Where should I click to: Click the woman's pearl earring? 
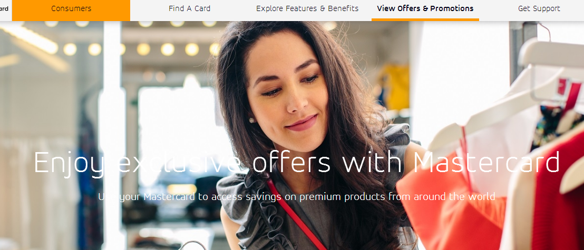pyautogui.click(x=252, y=120)
